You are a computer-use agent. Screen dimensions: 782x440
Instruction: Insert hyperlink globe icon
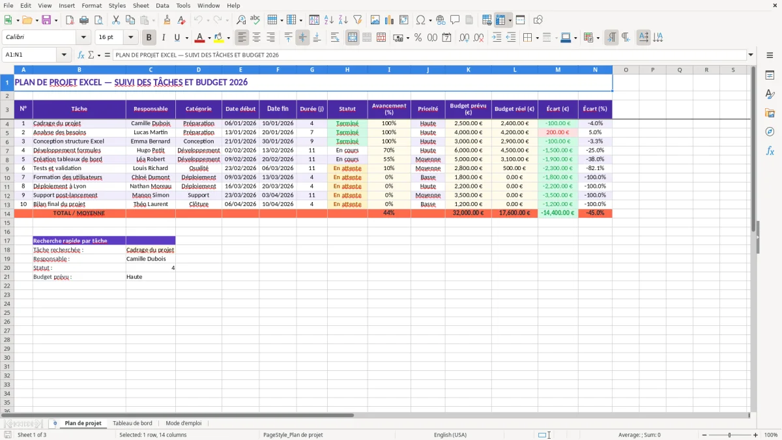(x=441, y=20)
